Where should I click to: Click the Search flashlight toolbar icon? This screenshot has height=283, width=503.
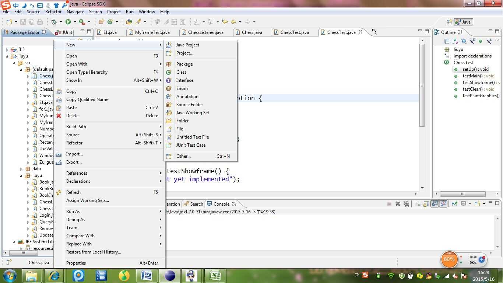[138, 22]
